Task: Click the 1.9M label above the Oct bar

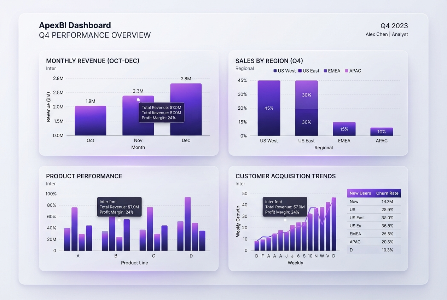Action: coord(91,101)
